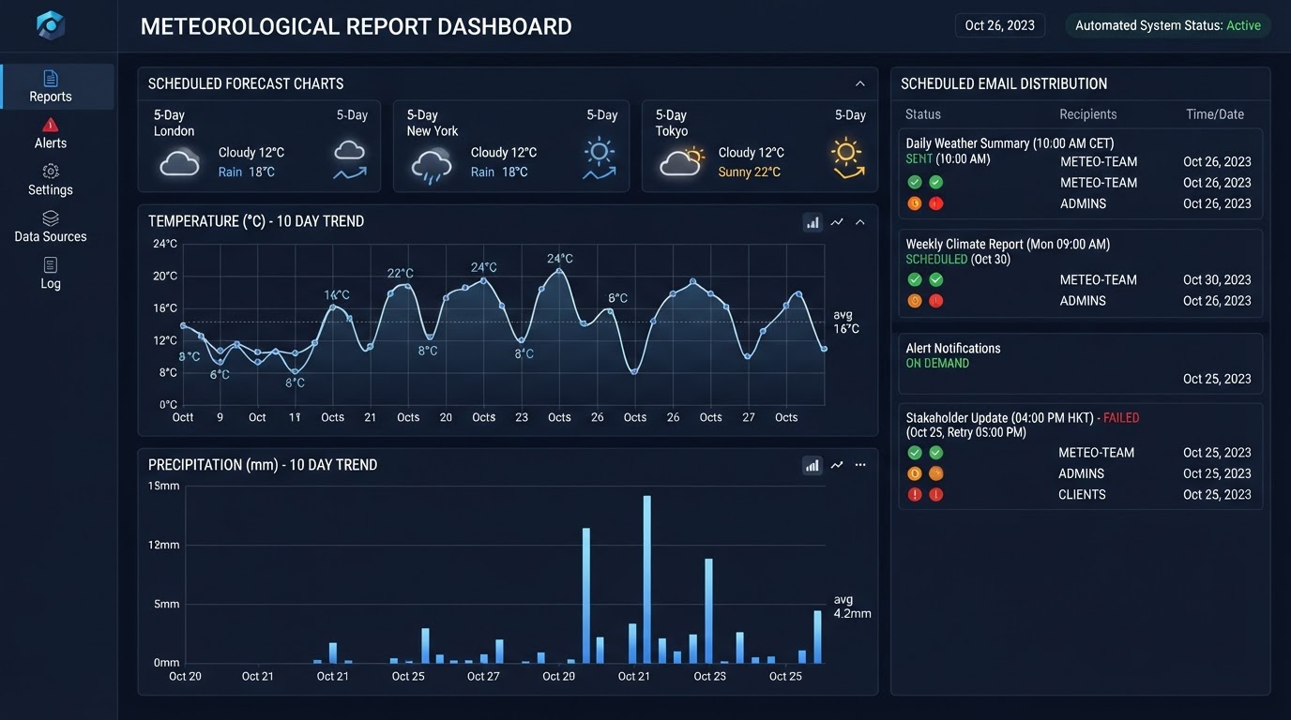This screenshot has height=720, width=1291.
Task: Open Settings in the sidebar
Action: tap(51, 180)
